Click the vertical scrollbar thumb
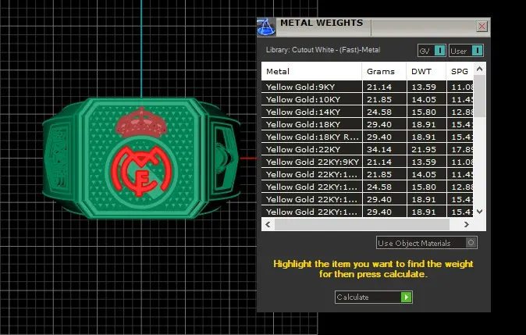The image size is (526, 335). [x=480, y=96]
